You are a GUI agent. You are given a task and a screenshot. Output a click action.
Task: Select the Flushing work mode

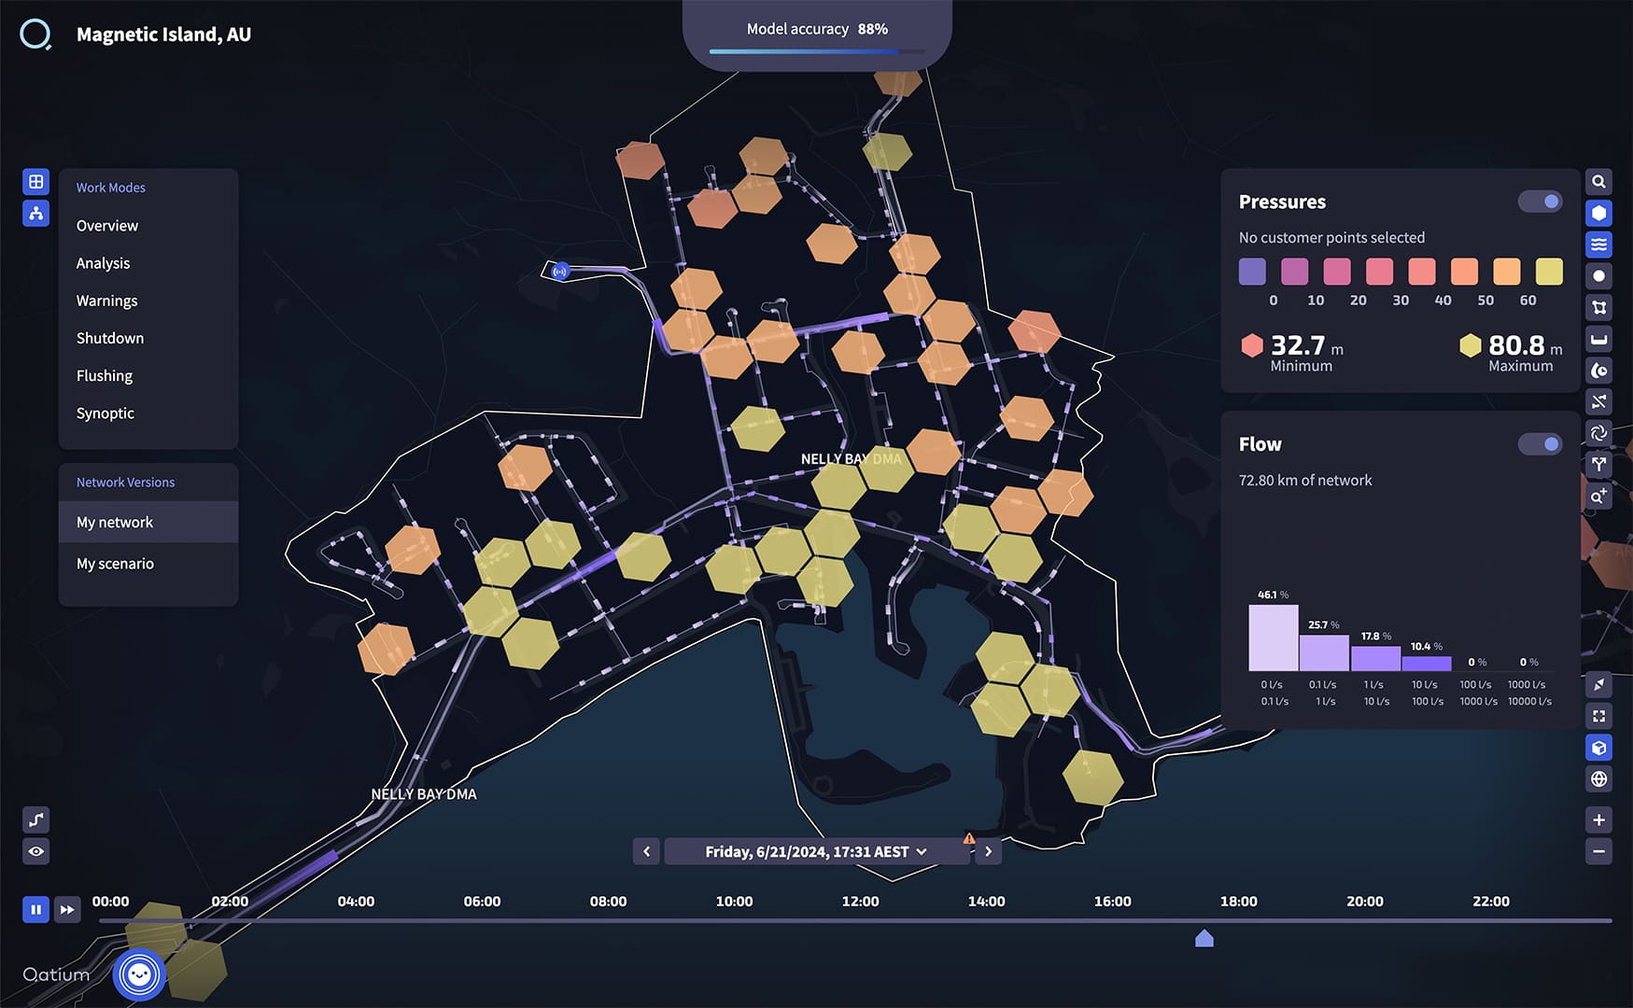pos(105,376)
